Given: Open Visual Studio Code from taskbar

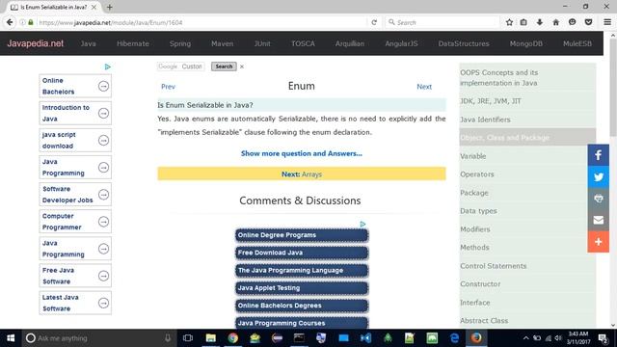Looking at the screenshot, I should pos(365,338).
